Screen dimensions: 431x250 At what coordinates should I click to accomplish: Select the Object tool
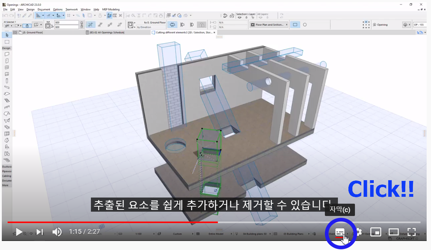[7, 147]
